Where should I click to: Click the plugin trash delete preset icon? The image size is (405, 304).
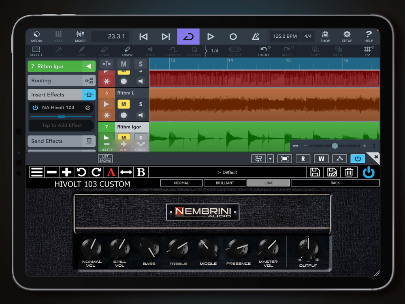coord(349,172)
